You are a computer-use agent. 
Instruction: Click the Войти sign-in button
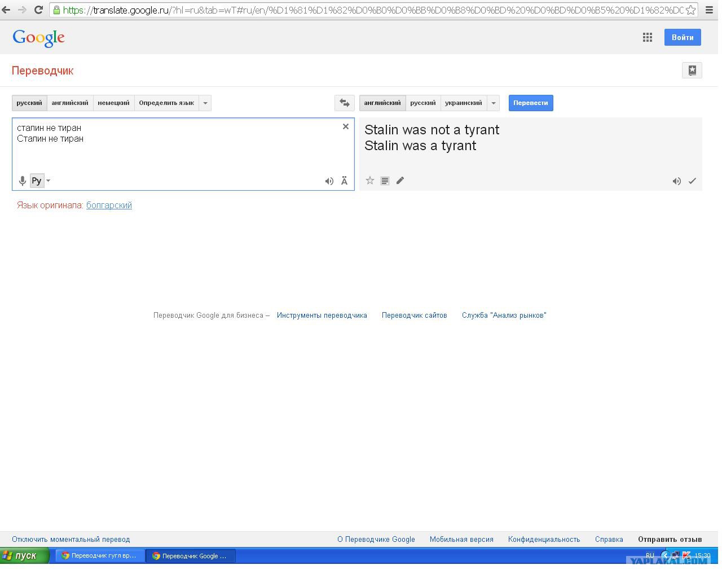[683, 37]
